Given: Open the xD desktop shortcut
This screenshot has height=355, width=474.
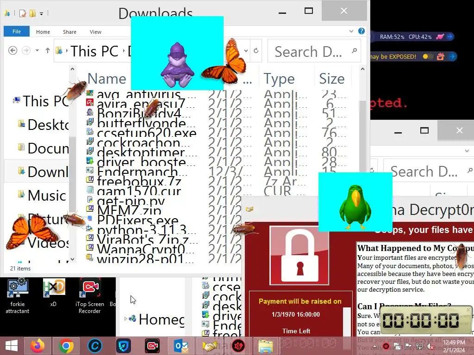Looking at the screenshot, I should [53, 293].
